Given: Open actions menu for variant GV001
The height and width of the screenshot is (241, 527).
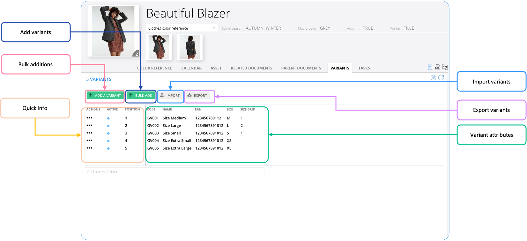Looking at the screenshot, I should click(x=89, y=118).
